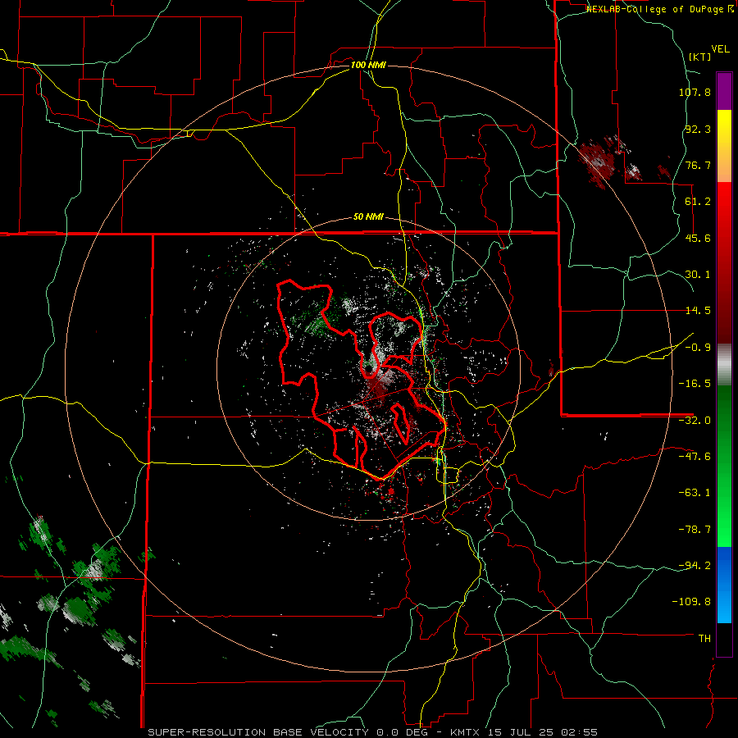Click the 14.5 scale value

point(698,311)
